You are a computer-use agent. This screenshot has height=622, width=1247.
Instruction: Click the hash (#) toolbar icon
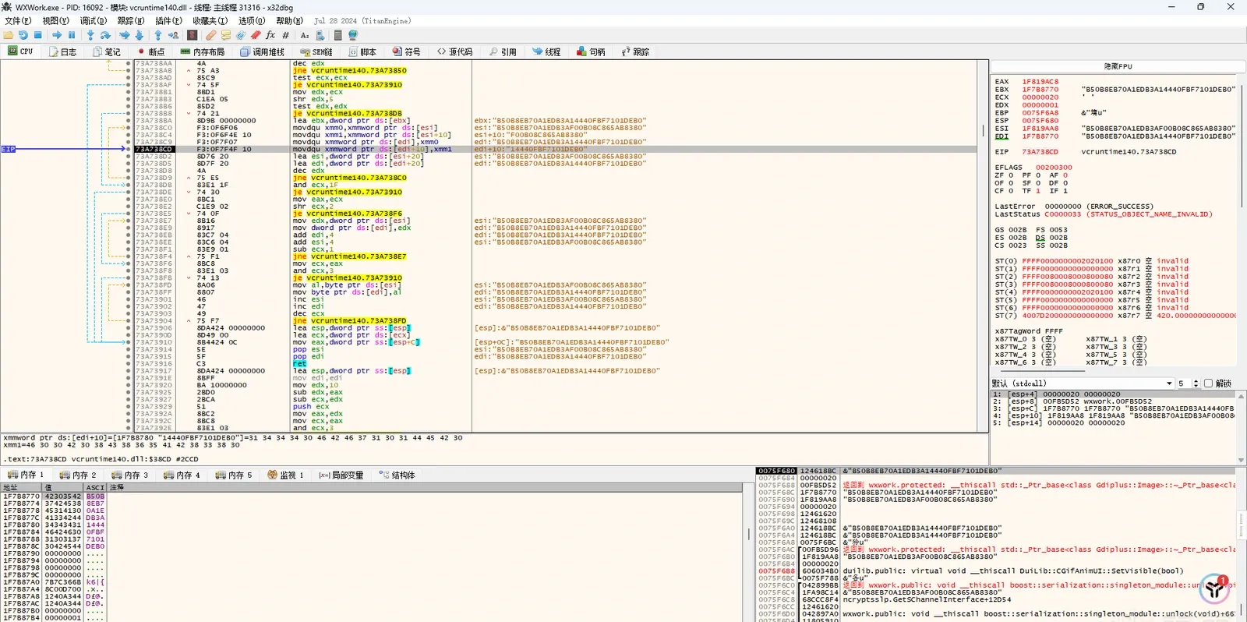(x=285, y=35)
